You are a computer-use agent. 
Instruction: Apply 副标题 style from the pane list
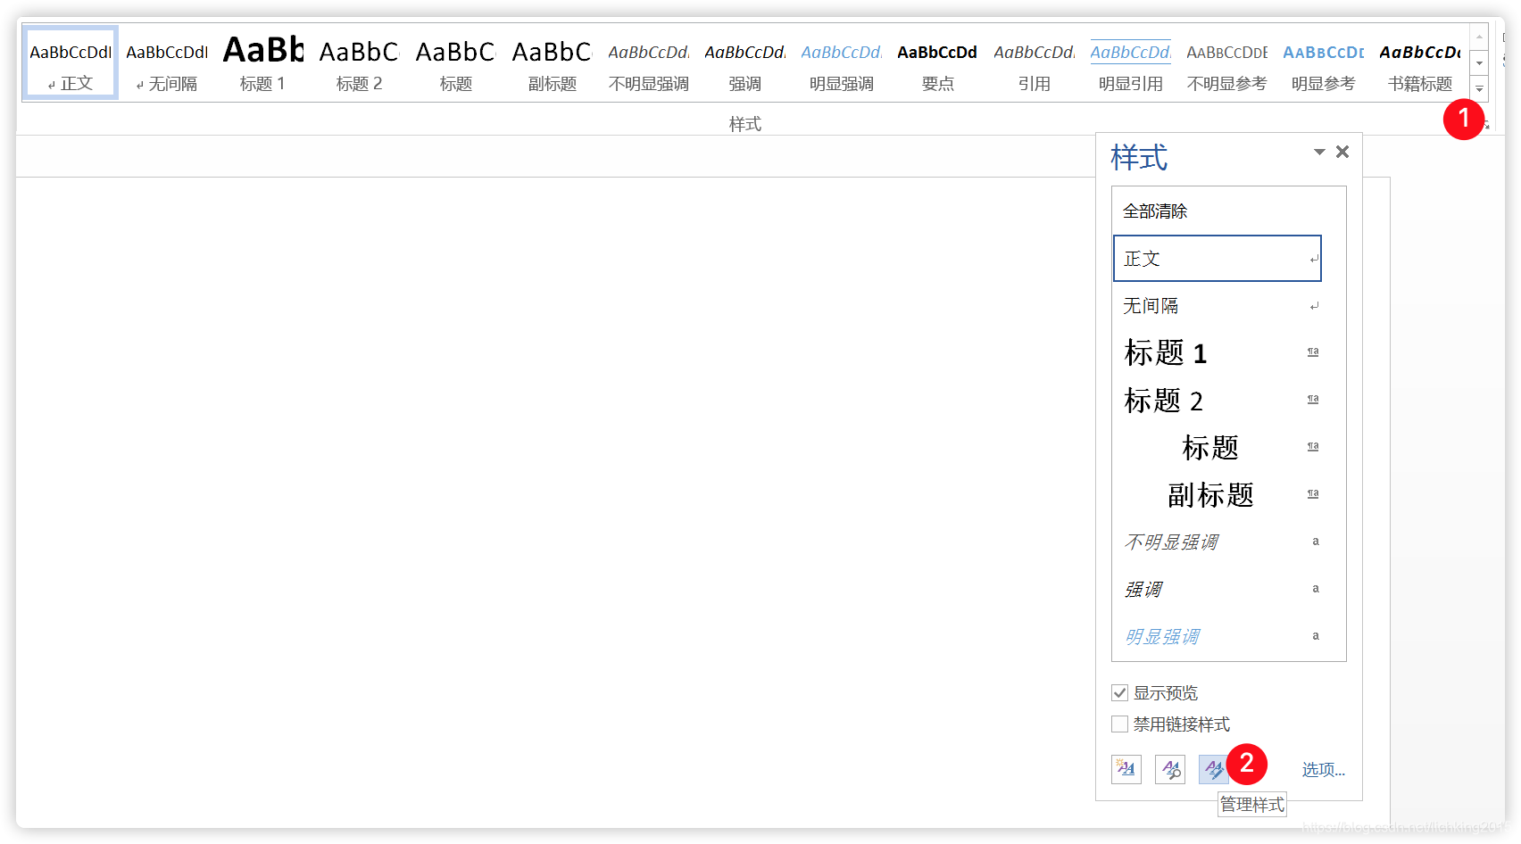(1218, 495)
